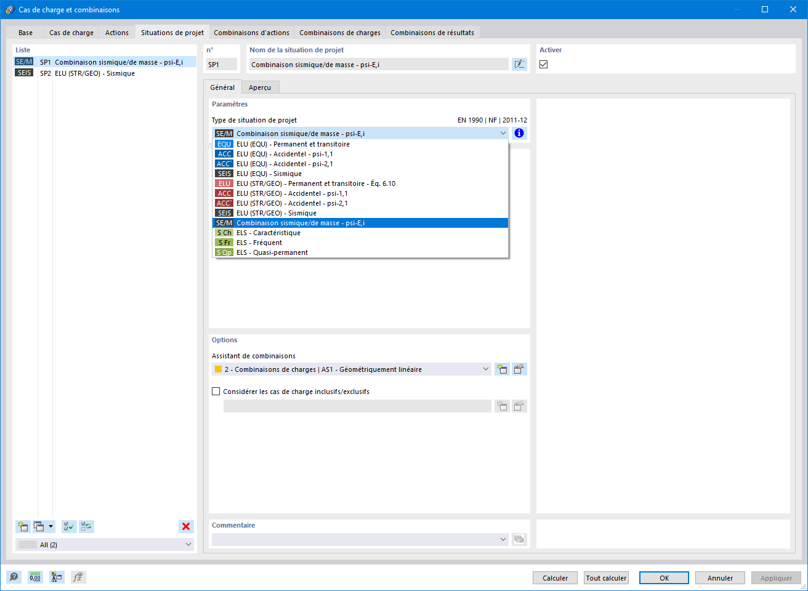Select the check-all situations icon
Image resolution: width=808 pixels, height=591 pixels.
point(68,526)
